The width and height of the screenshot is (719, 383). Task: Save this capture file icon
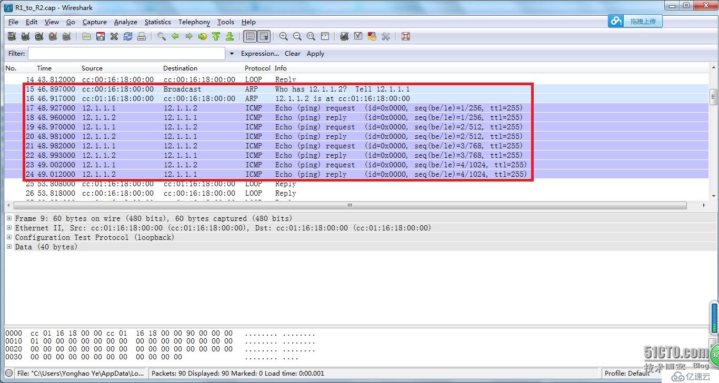(101, 36)
